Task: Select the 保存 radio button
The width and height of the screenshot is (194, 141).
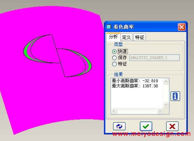Action: [x=114, y=58]
